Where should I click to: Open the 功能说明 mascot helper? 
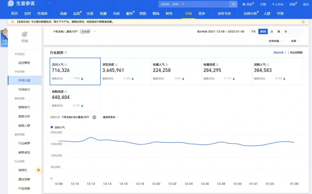pyautogui.click(x=4, y=37)
